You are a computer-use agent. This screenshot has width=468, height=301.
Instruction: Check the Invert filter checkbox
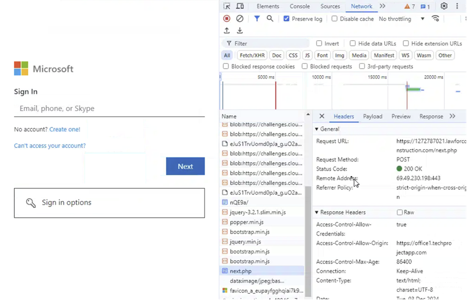pos(319,43)
